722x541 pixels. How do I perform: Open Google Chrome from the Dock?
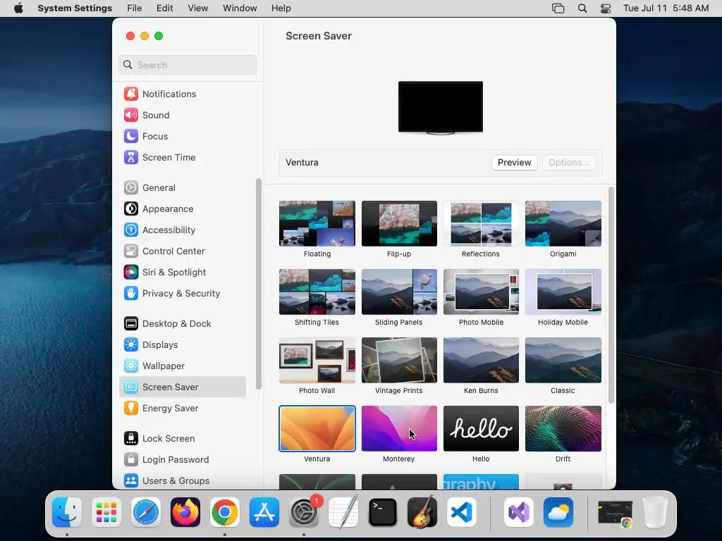[225, 512]
